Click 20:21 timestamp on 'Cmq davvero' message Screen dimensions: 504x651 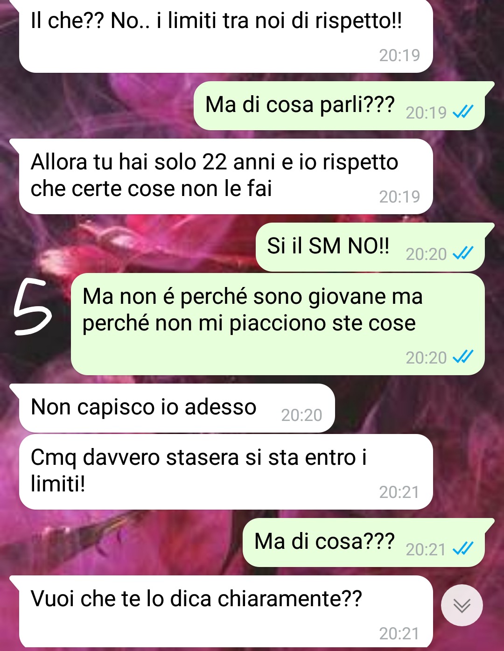pyautogui.click(x=399, y=492)
